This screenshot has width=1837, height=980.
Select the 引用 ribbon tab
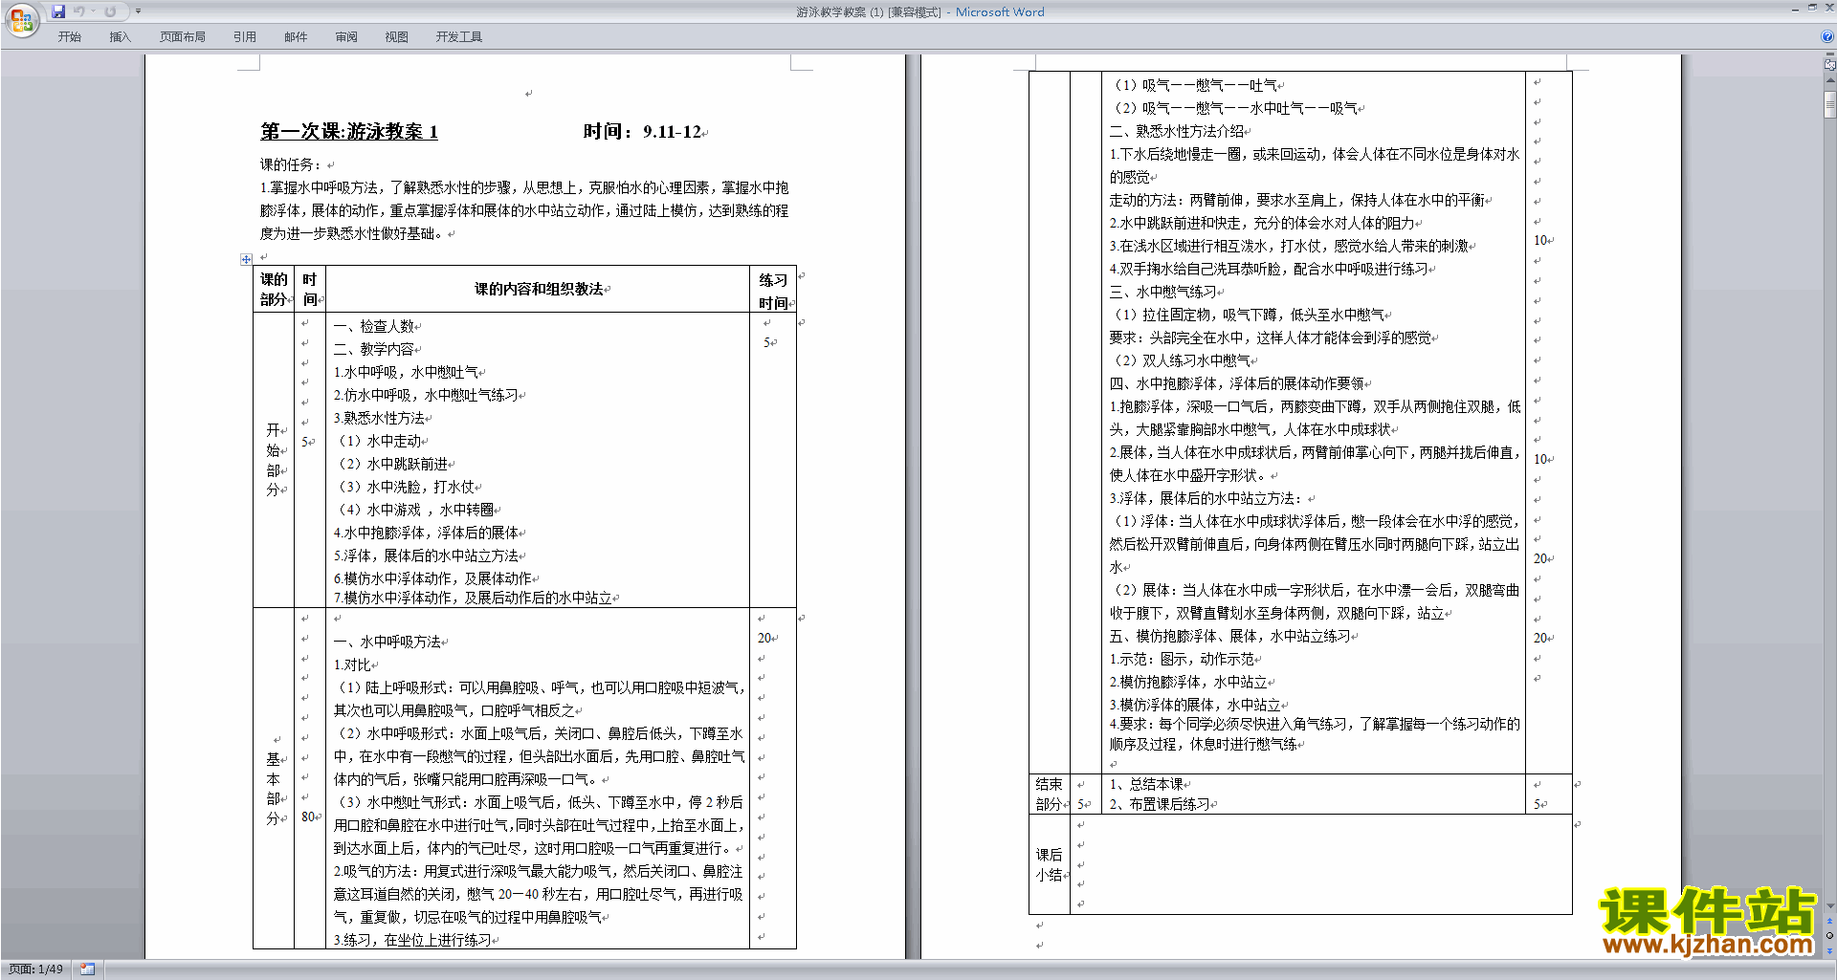(x=245, y=37)
